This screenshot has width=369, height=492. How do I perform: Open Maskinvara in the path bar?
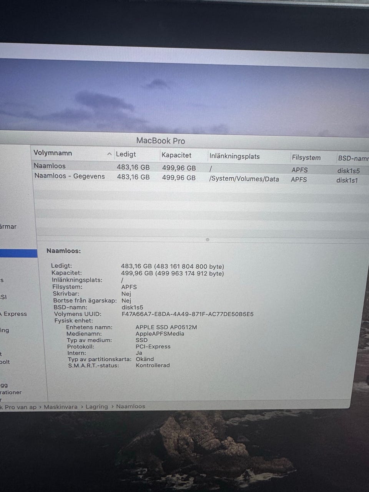click(60, 407)
